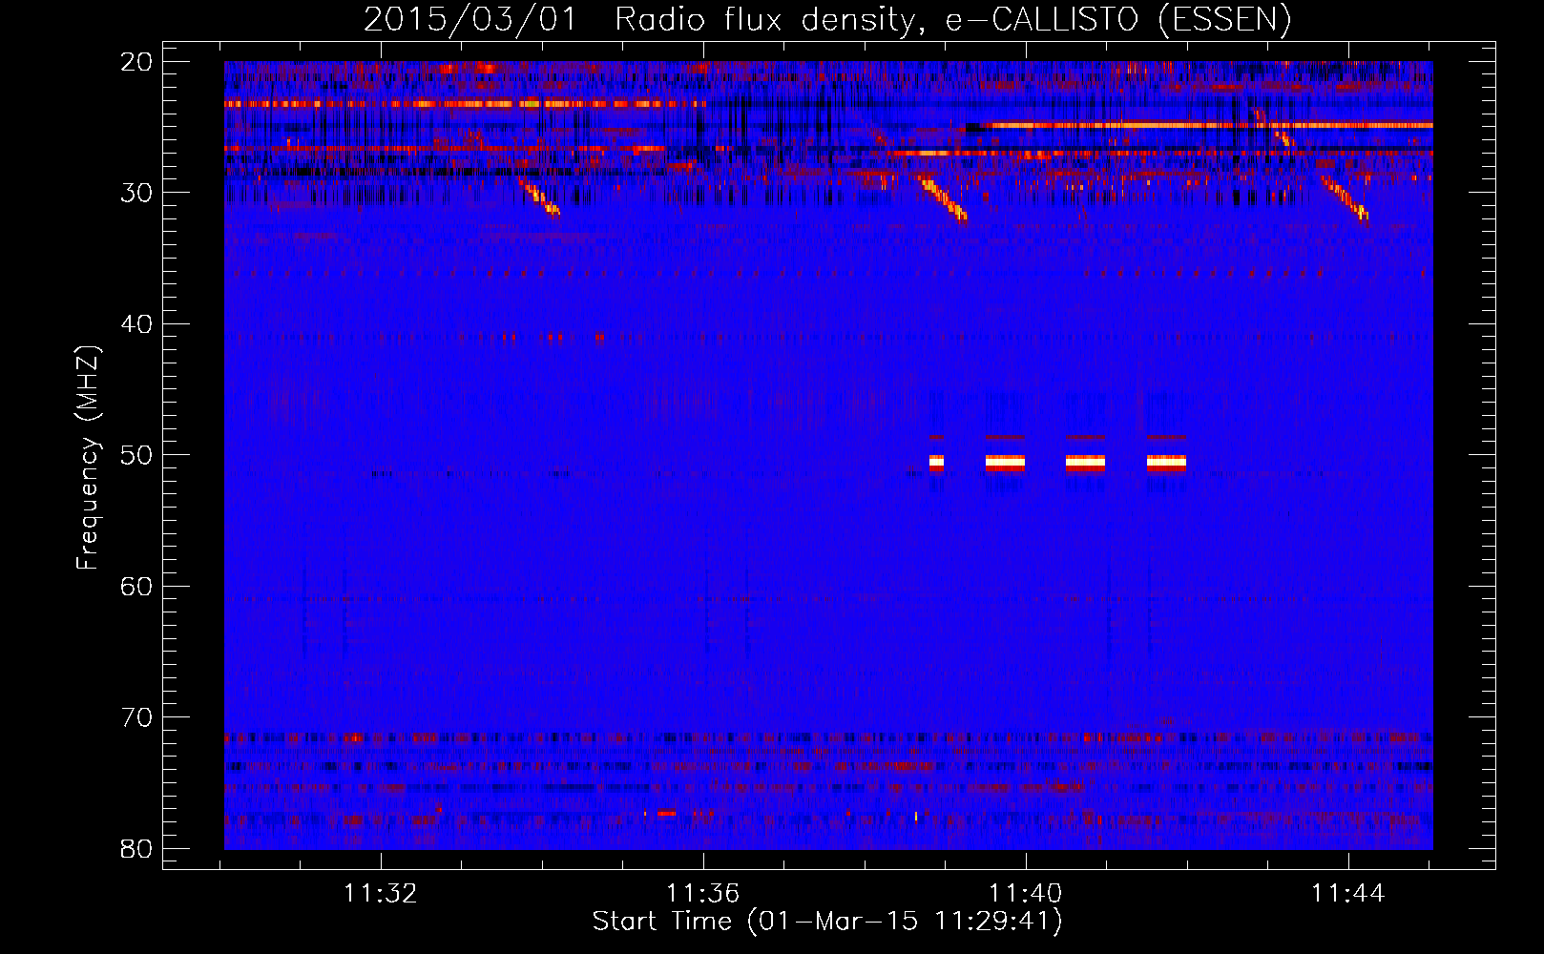Viewport: 1544px width, 954px height.
Task: Click the 2015/03/01 date in title
Action: (470, 20)
